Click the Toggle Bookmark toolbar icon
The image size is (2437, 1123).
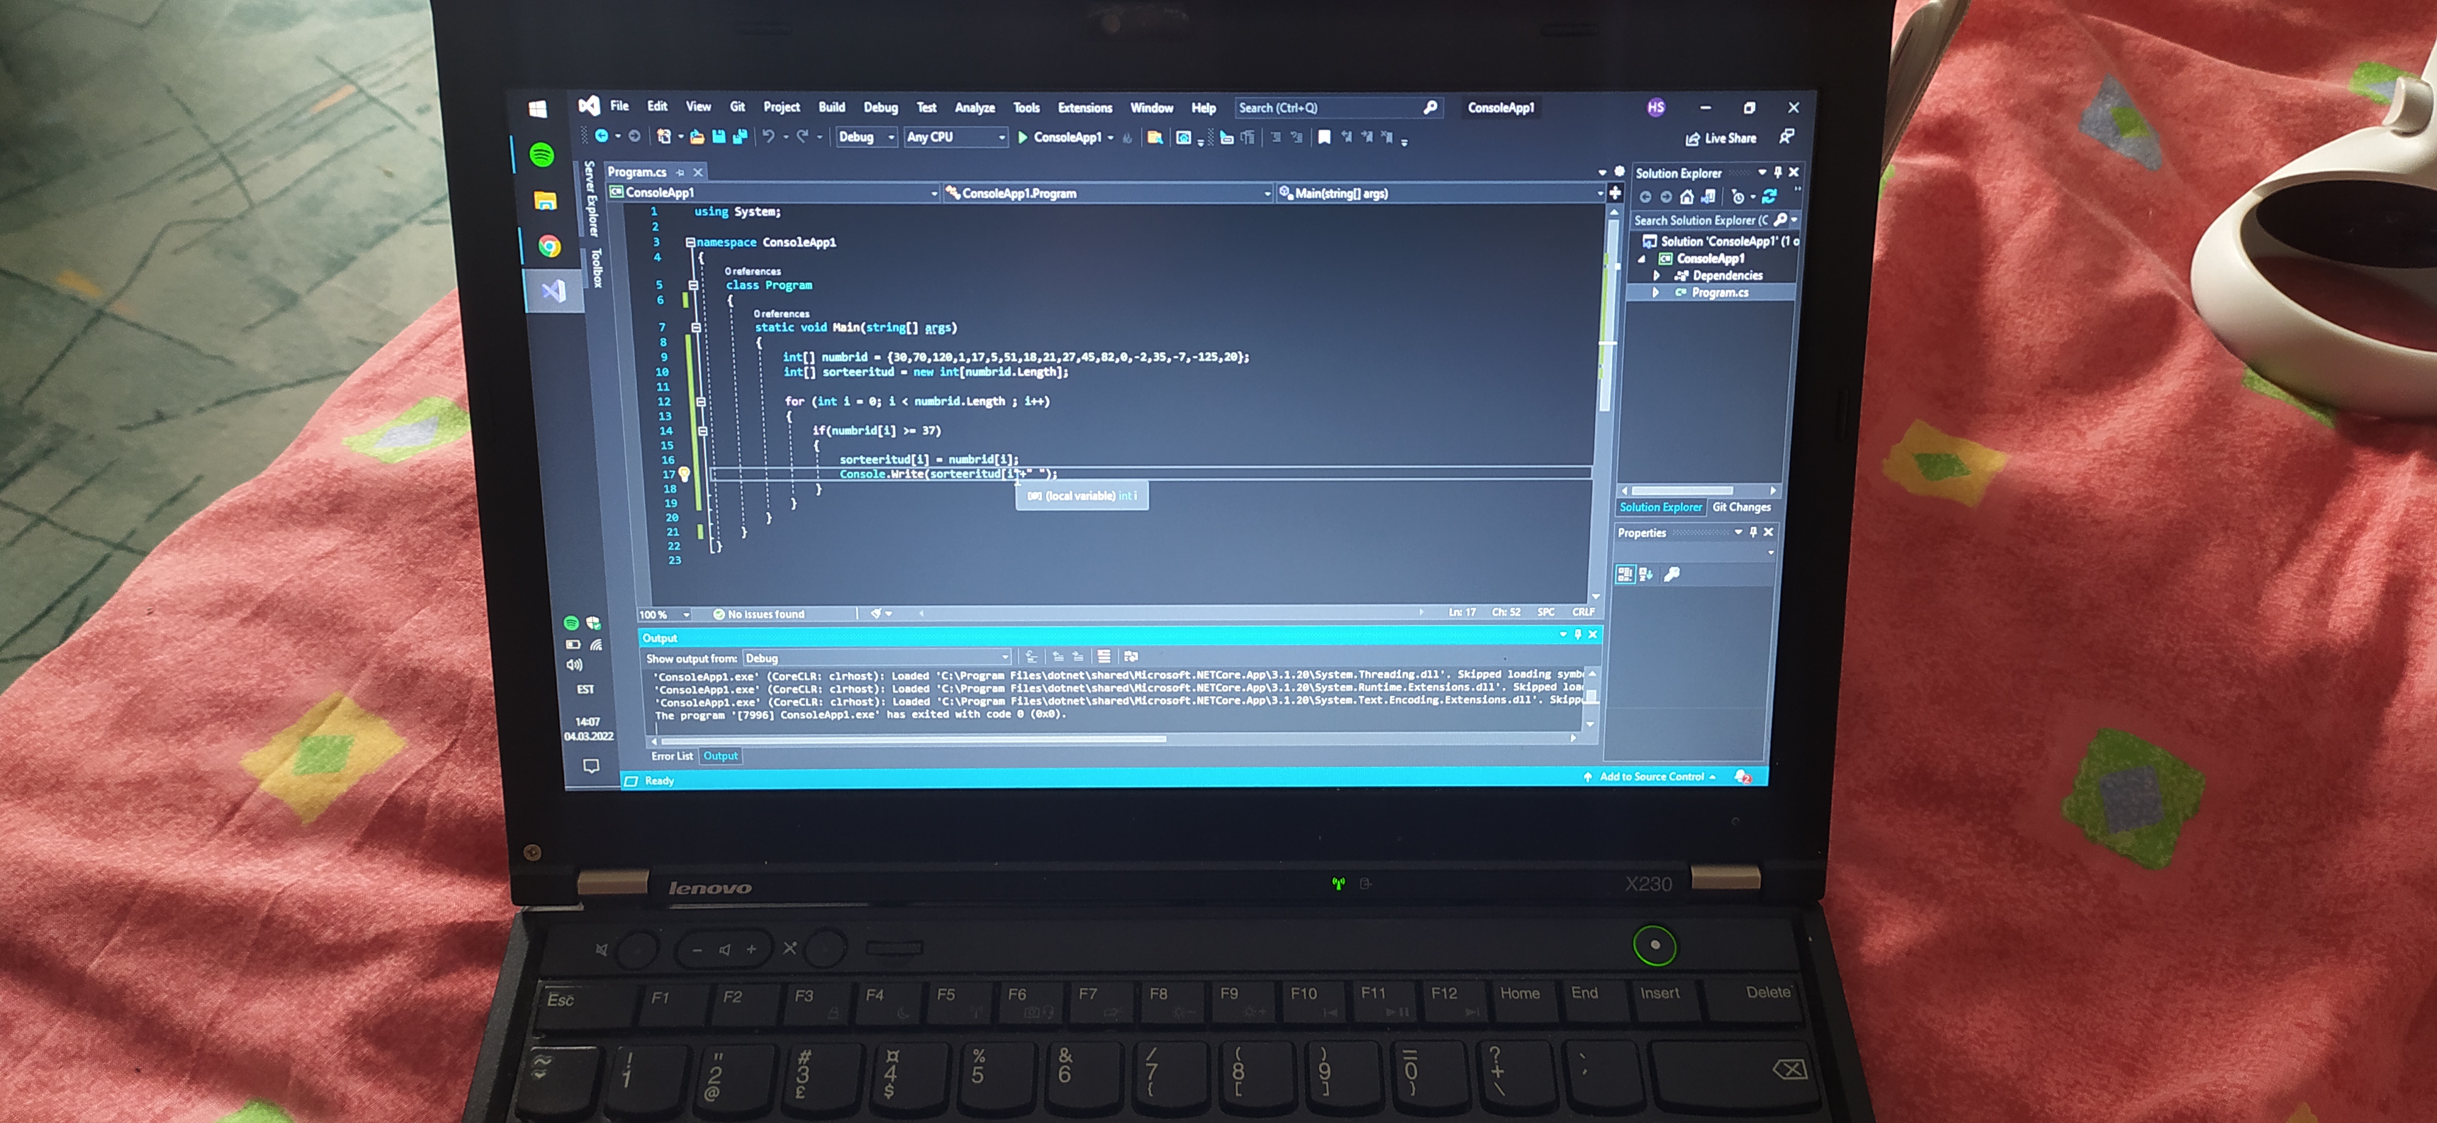1323,137
